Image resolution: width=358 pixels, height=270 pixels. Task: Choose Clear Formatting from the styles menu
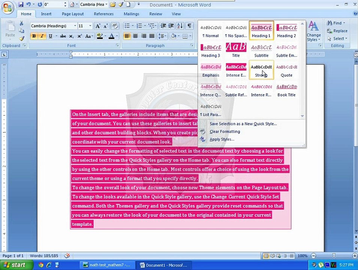tap(225, 132)
